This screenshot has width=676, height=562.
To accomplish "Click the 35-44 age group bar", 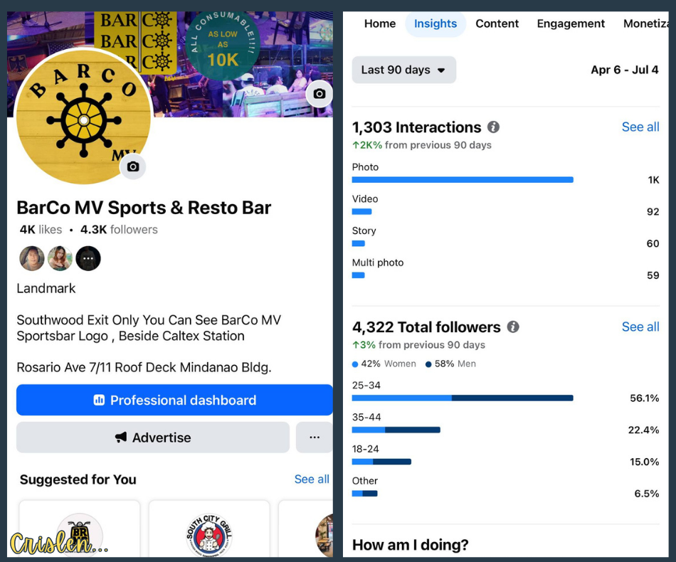I will click(x=396, y=430).
